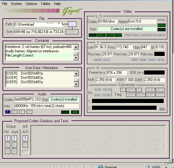This screenshot has width=174, height=168.
Task: Run MS A/V test 1
Action: pyautogui.click(x=25, y=138)
